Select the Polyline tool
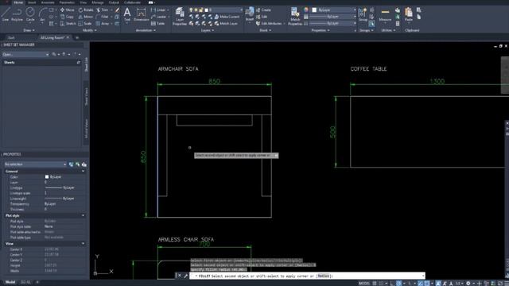 (x=17, y=14)
